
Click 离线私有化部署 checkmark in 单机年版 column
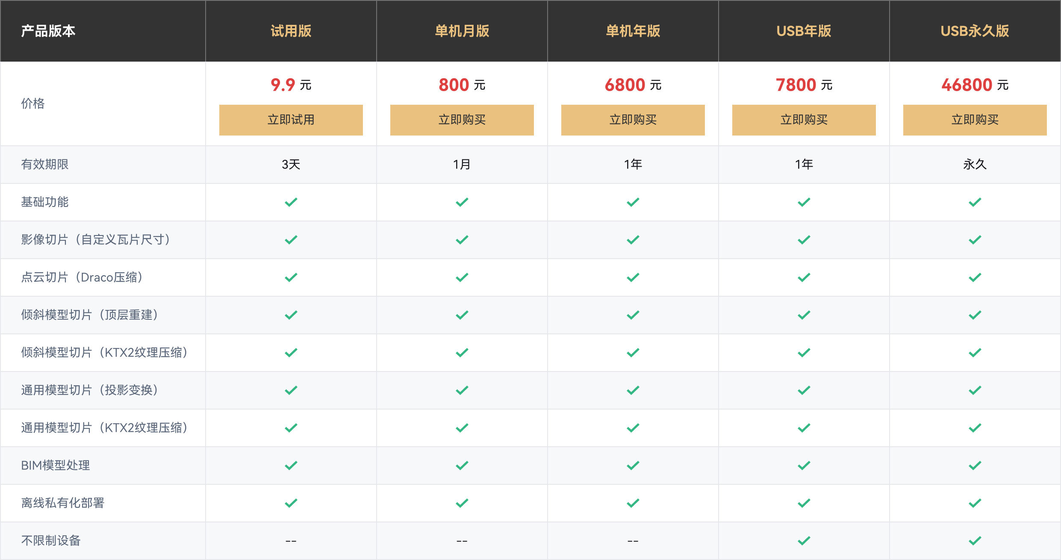pos(633,503)
